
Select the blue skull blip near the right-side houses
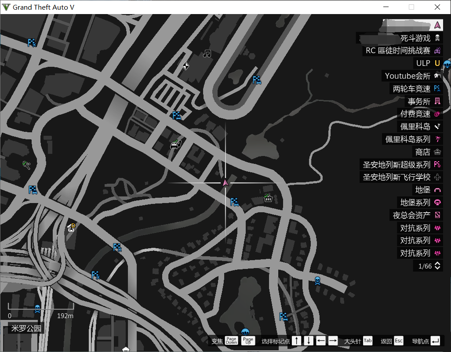click(317, 280)
